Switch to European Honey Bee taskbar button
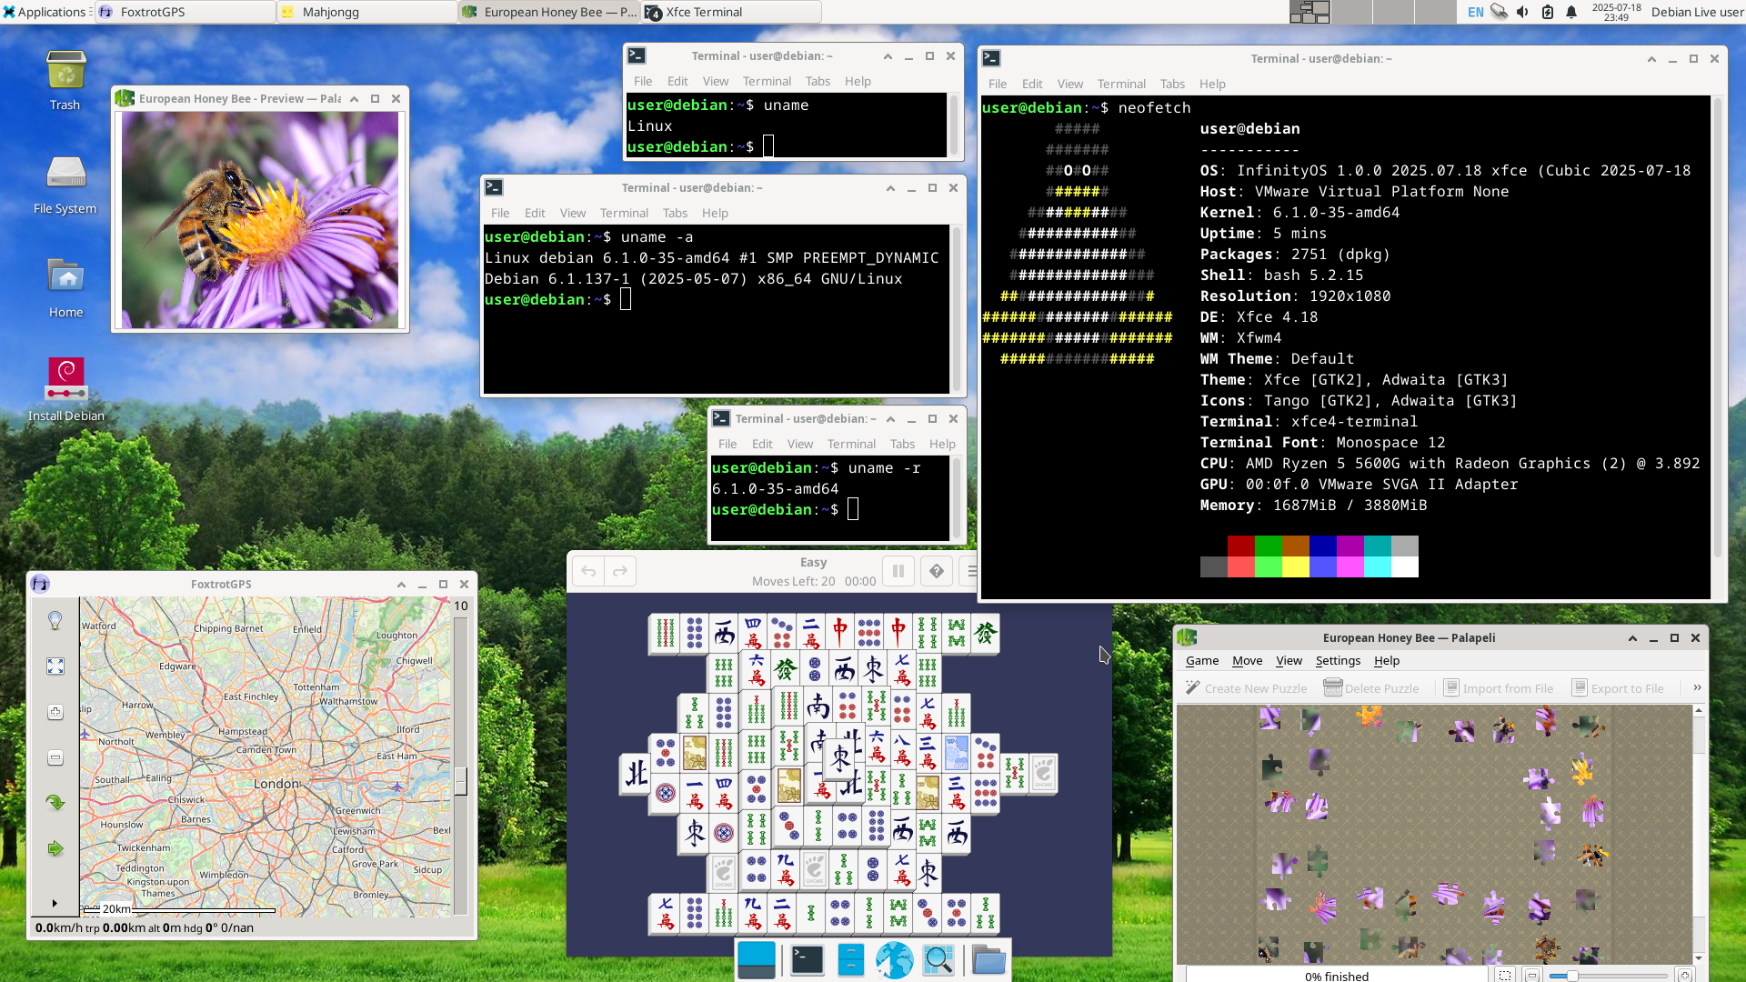Viewport: 1746px width, 982px height. 549,12
